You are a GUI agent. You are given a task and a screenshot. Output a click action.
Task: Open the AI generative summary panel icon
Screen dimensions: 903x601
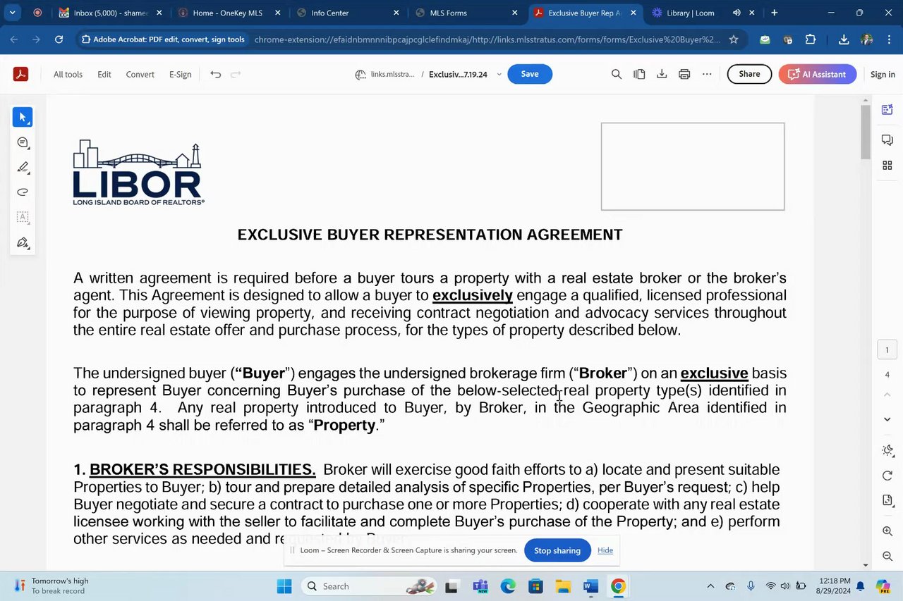pos(887,109)
